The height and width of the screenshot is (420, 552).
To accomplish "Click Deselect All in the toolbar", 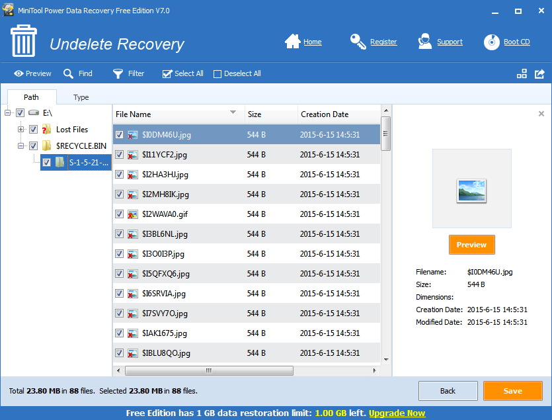I will [x=237, y=73].
